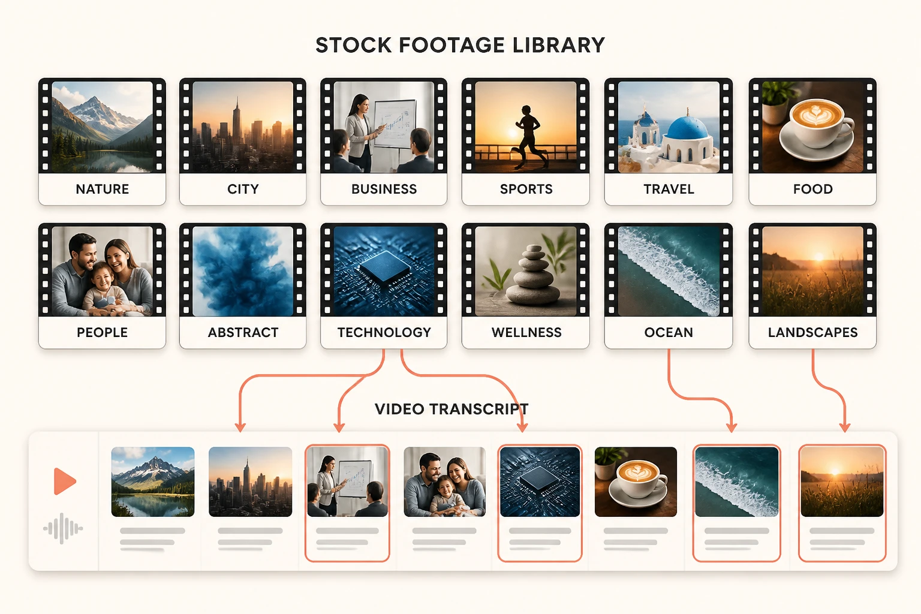Open the City footage category card

point(243,142)
